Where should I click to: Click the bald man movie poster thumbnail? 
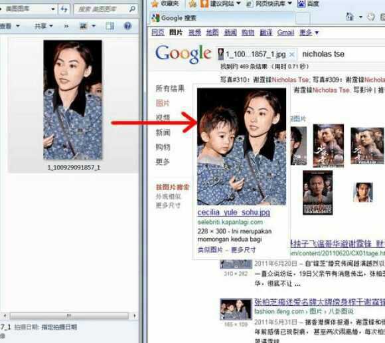click(x=317, y=193)
